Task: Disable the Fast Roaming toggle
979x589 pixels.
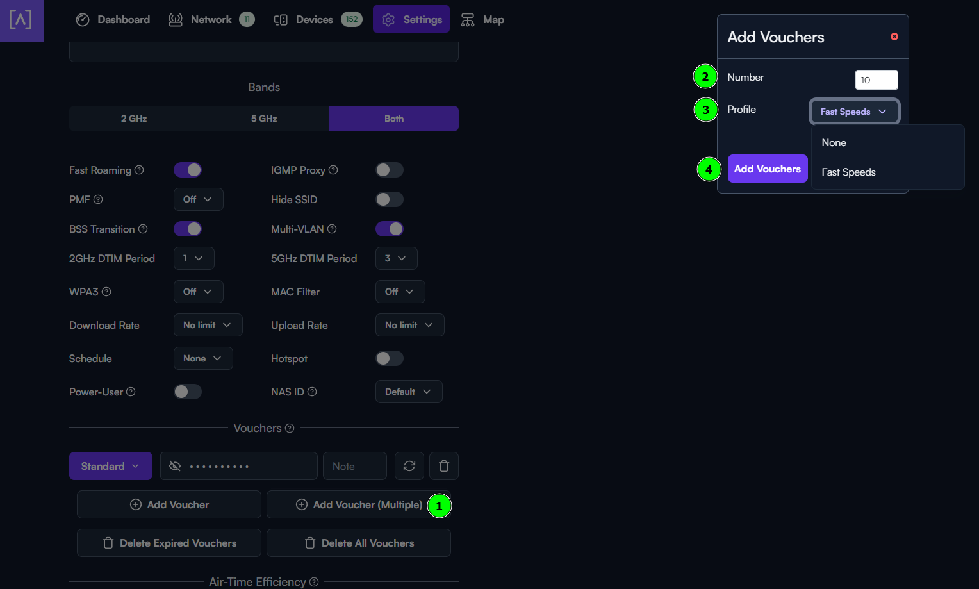Action: point(188,170)
